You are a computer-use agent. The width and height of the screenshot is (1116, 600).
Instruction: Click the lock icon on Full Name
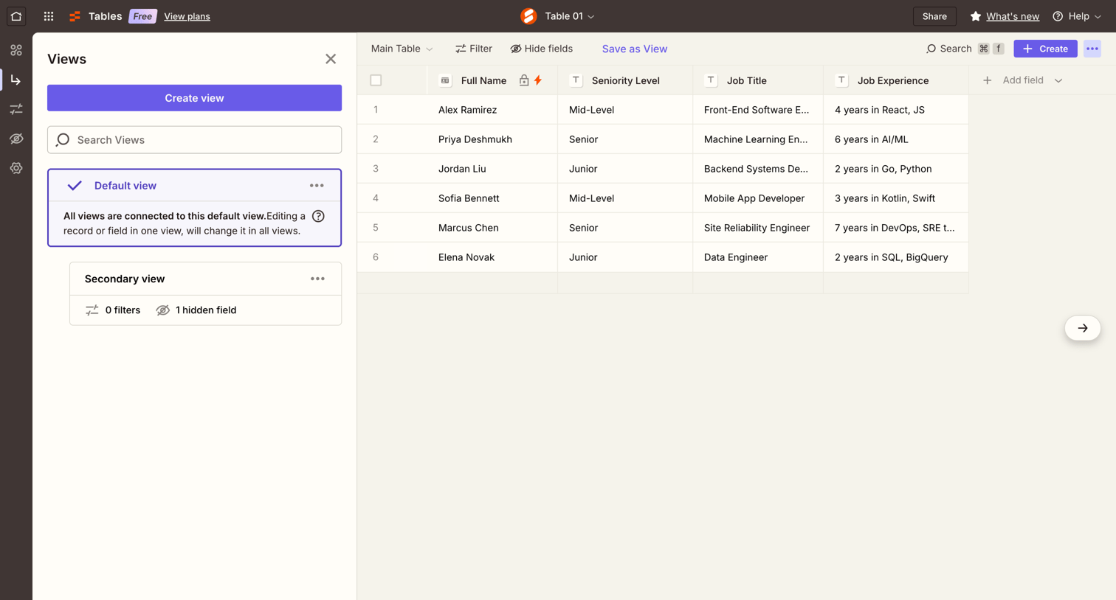(524, 80)
